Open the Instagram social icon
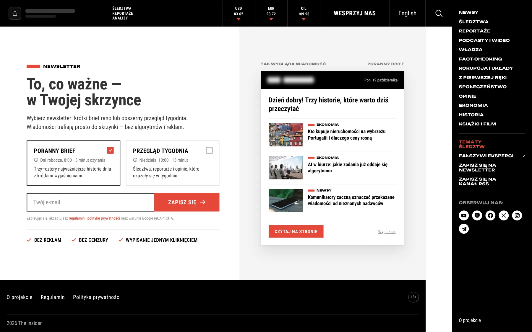 click(x=517, y=215)
